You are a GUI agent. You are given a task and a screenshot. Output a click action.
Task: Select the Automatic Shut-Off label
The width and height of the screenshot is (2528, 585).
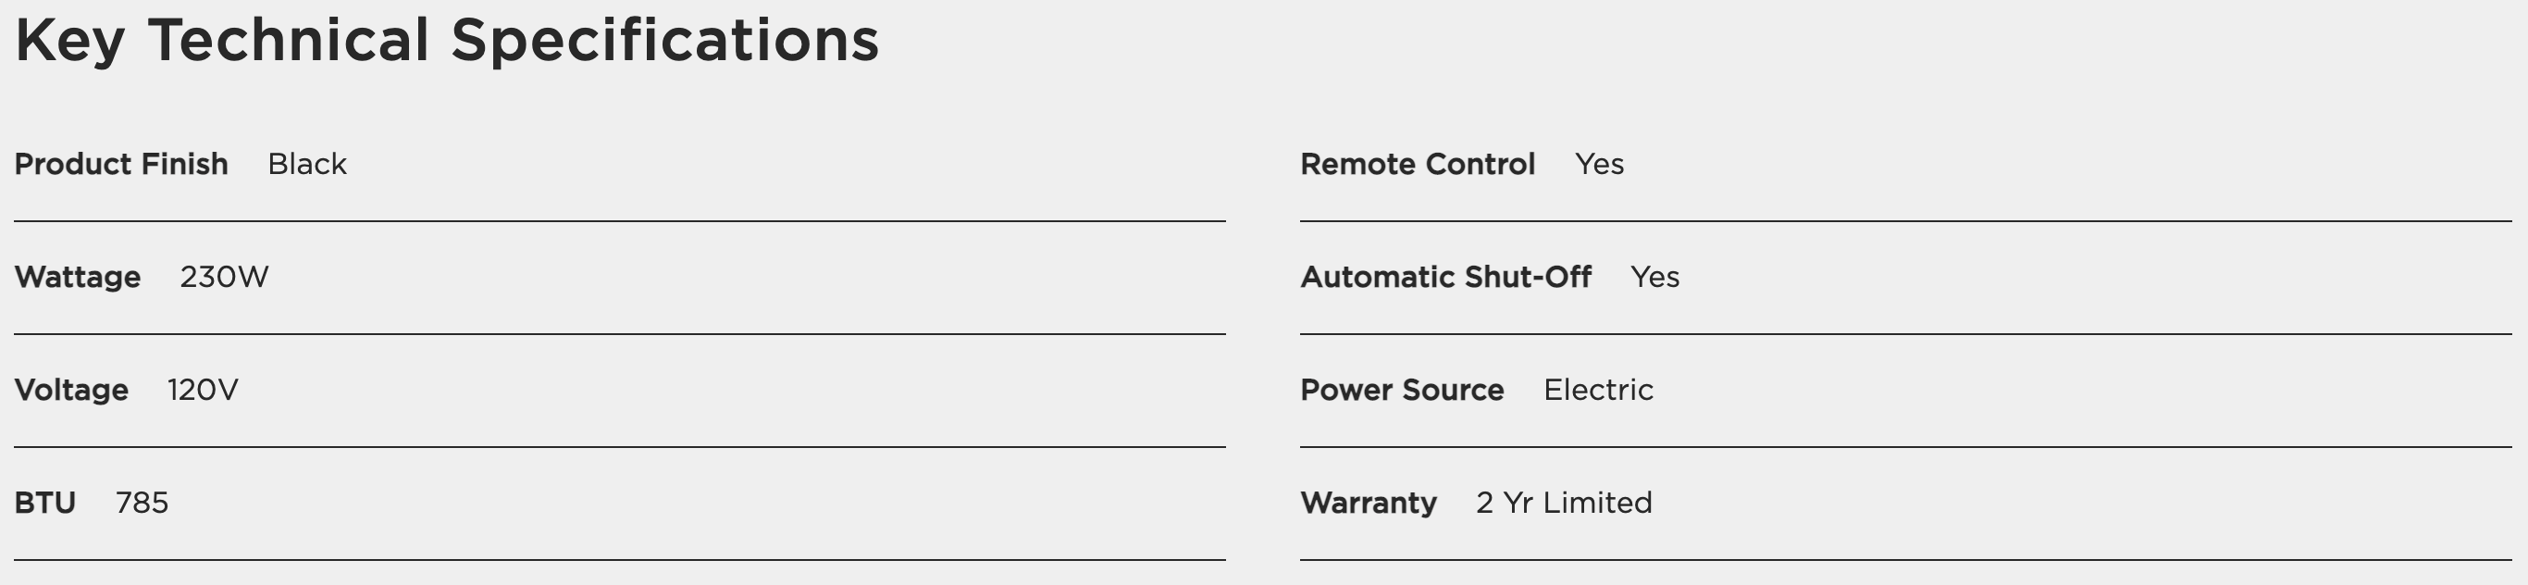[x=1445, y=277]
